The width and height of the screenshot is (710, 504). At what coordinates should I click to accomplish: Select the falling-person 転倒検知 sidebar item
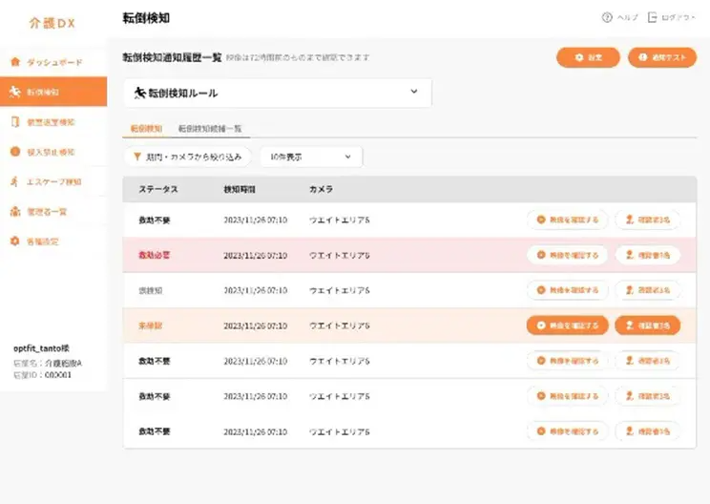coord(53,92)
